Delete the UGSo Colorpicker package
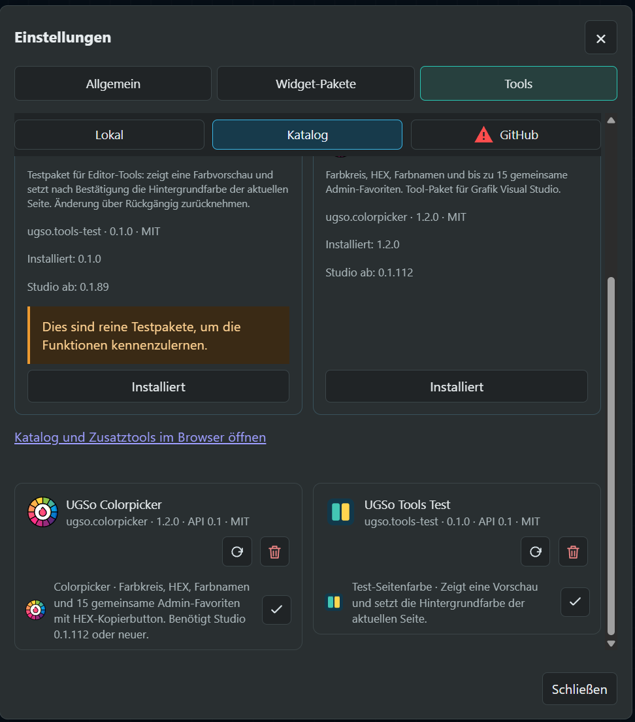The width and height of the screenshot is (635, 722). pos(274,551)
